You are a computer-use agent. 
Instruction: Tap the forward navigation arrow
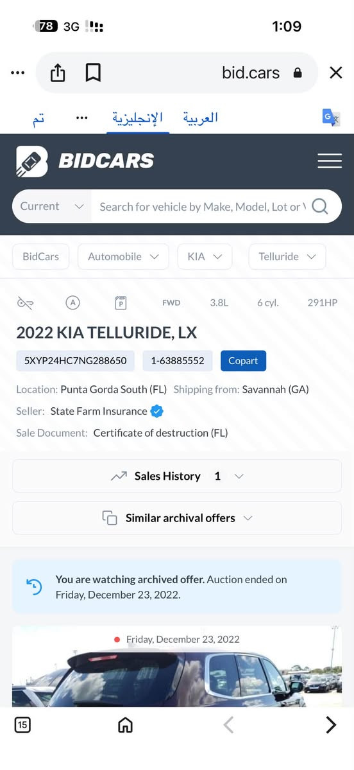332,725
